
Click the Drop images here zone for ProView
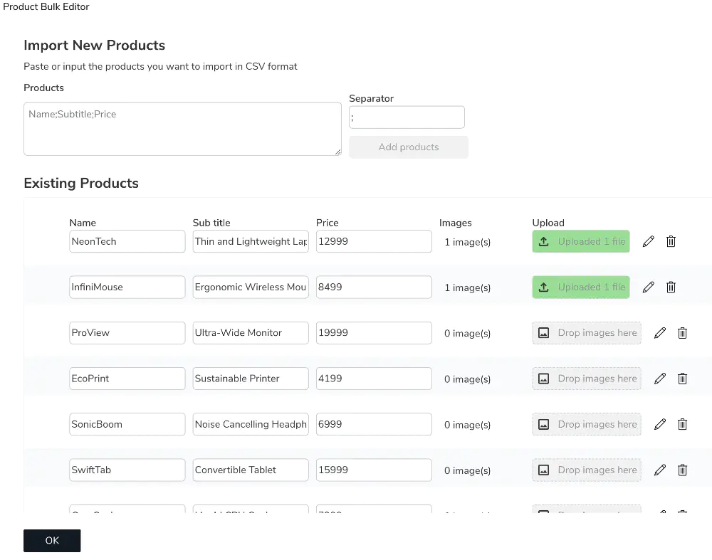pos(586,332)
